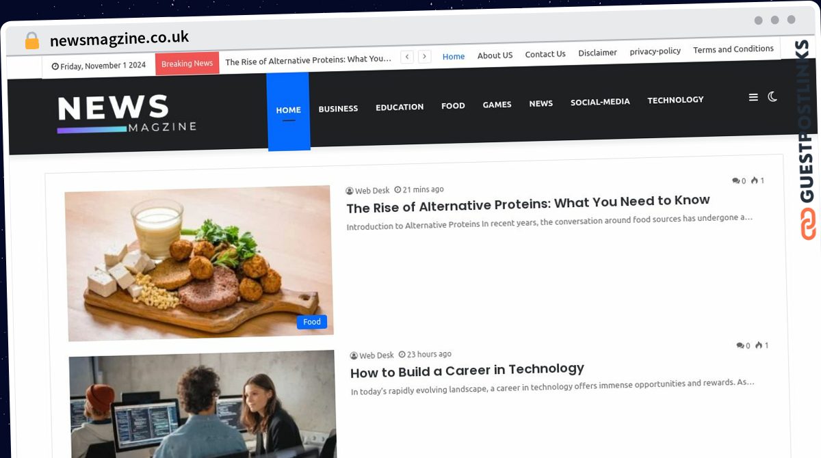Click the Food tag on the article image

pyautogui.click(x=312, y=322)
